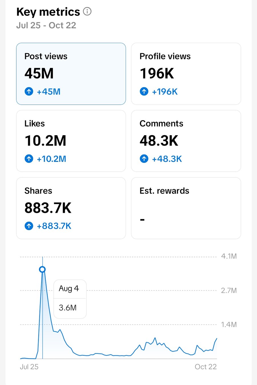Click the +10.2M change text

[51, 159]
